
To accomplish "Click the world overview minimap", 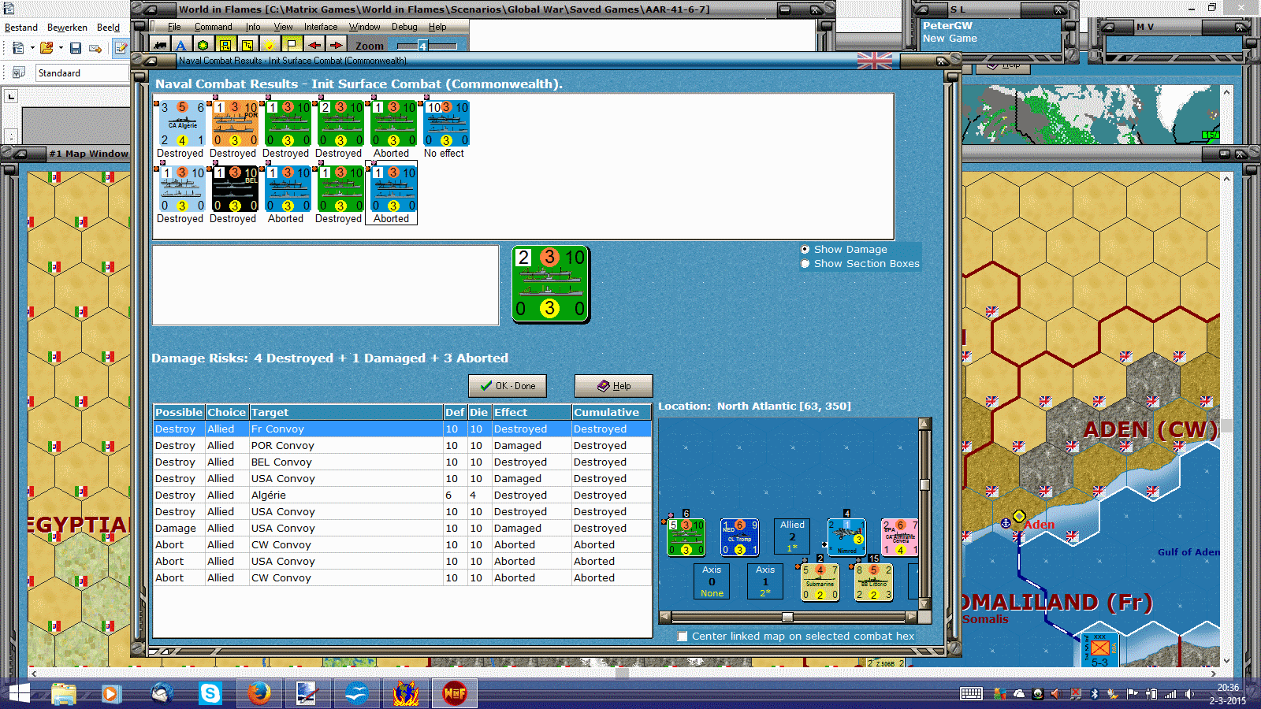I will point(1089,114).
